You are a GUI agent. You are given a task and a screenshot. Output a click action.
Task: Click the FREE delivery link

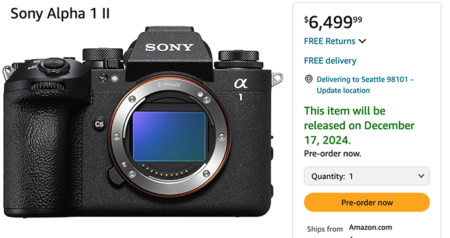click(330, 60)
